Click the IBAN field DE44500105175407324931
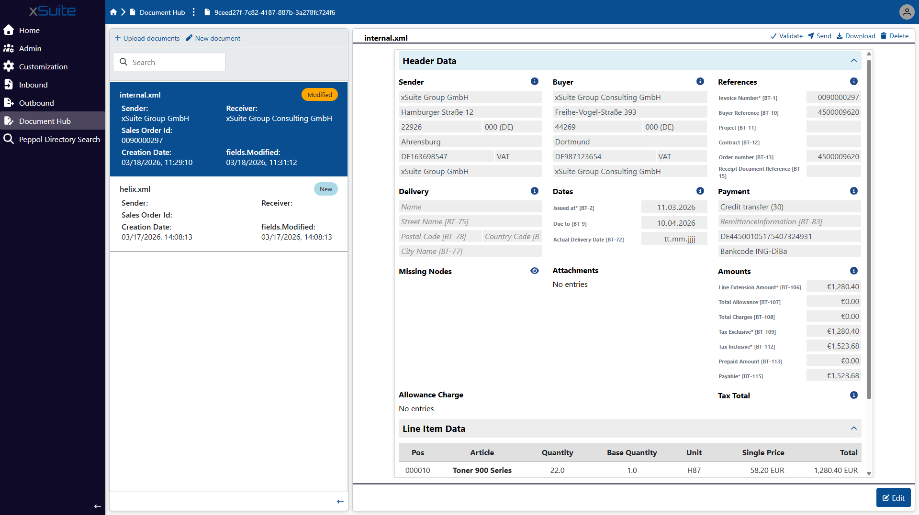Screen dimensions: 919x515 click(x=789, y=237)
